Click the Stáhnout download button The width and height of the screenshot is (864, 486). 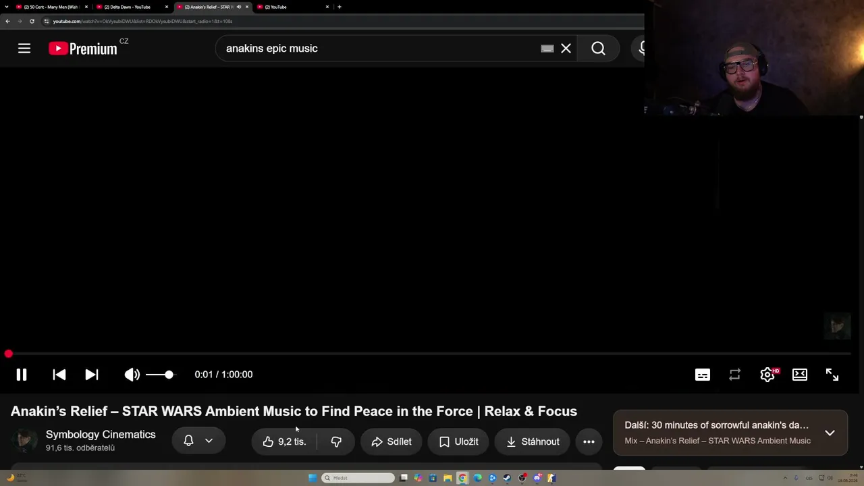[x=533, y=441]
